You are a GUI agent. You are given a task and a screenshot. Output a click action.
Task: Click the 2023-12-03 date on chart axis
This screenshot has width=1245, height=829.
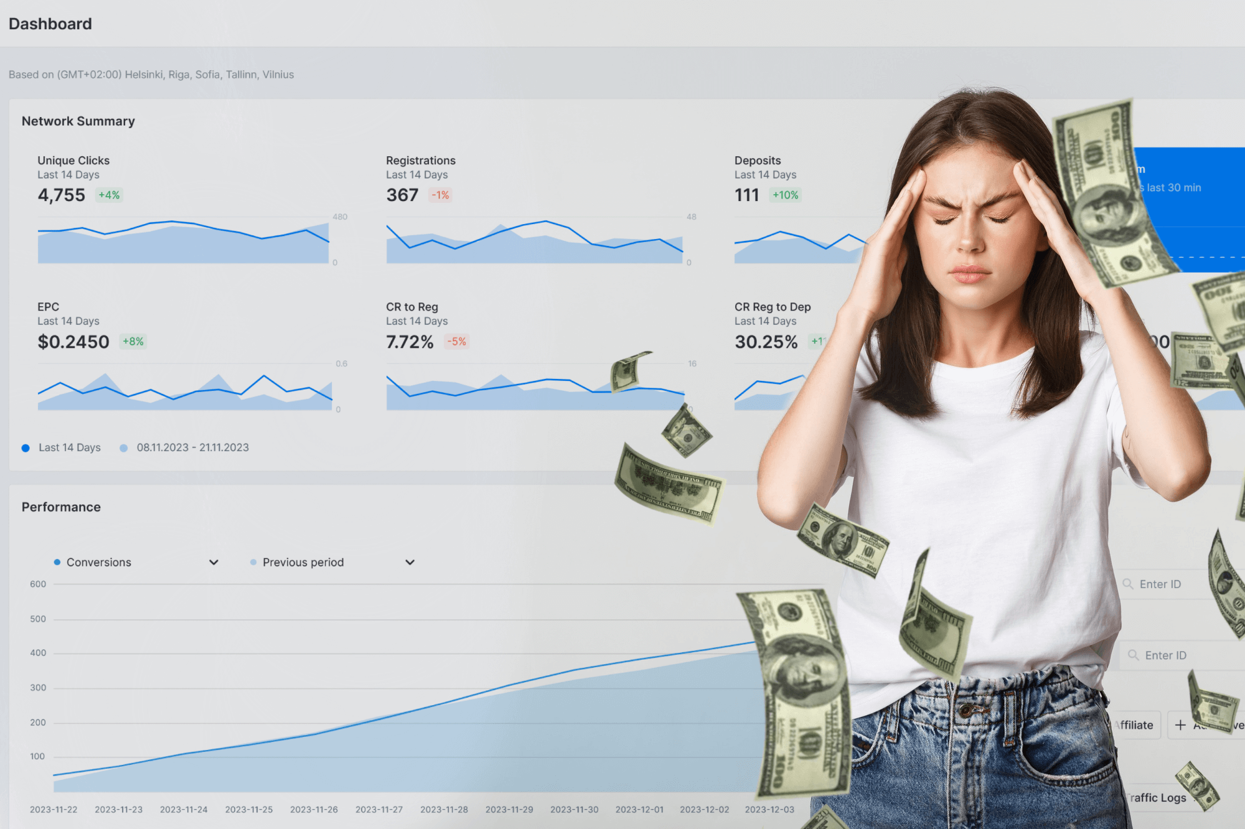[769, 810]
